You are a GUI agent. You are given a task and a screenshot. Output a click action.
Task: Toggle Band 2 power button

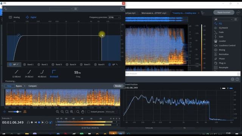tap(39, 65)
